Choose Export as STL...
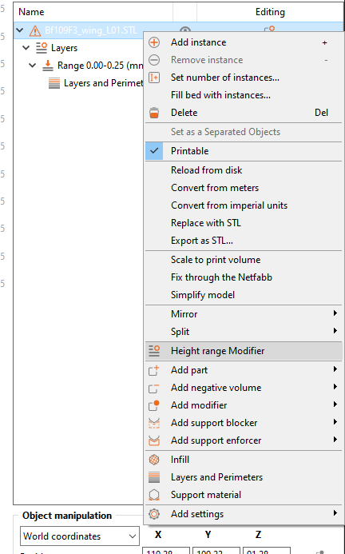 pos(202,241)
